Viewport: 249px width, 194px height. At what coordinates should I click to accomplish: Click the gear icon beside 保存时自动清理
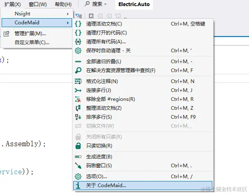pos(78,51)
